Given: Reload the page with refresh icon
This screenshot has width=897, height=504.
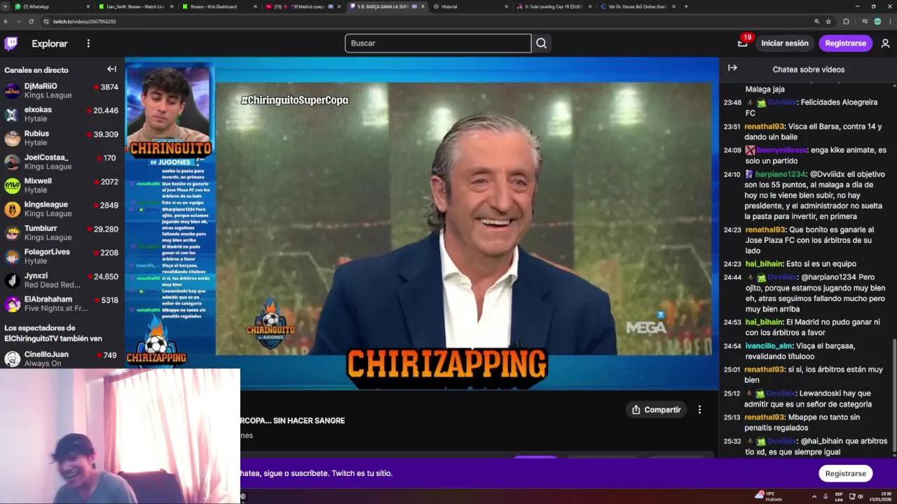Looking at the screenshot, I should point(32,22).
